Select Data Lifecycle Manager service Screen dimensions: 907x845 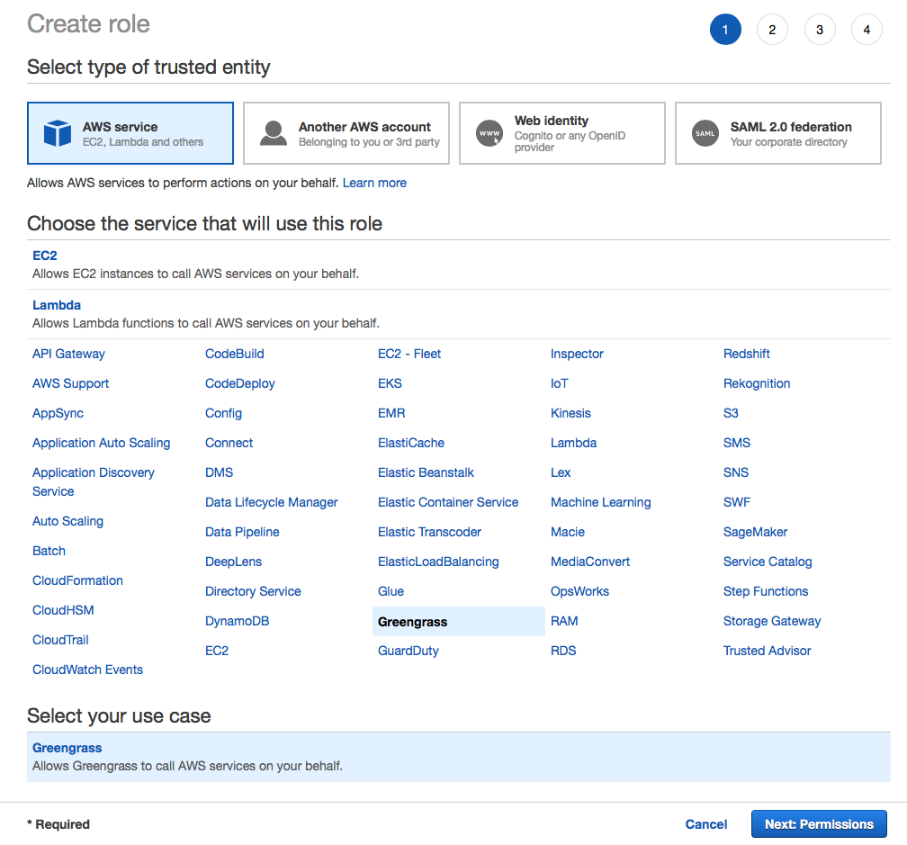coord(272,502)
